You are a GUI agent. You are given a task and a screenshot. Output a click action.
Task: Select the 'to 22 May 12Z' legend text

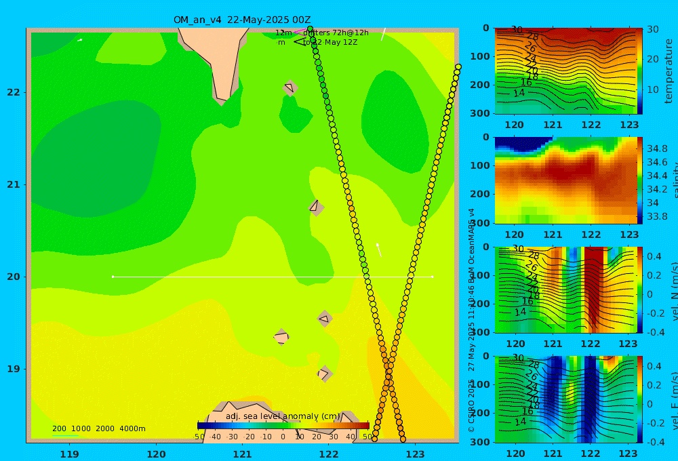(x=330, y=43)
